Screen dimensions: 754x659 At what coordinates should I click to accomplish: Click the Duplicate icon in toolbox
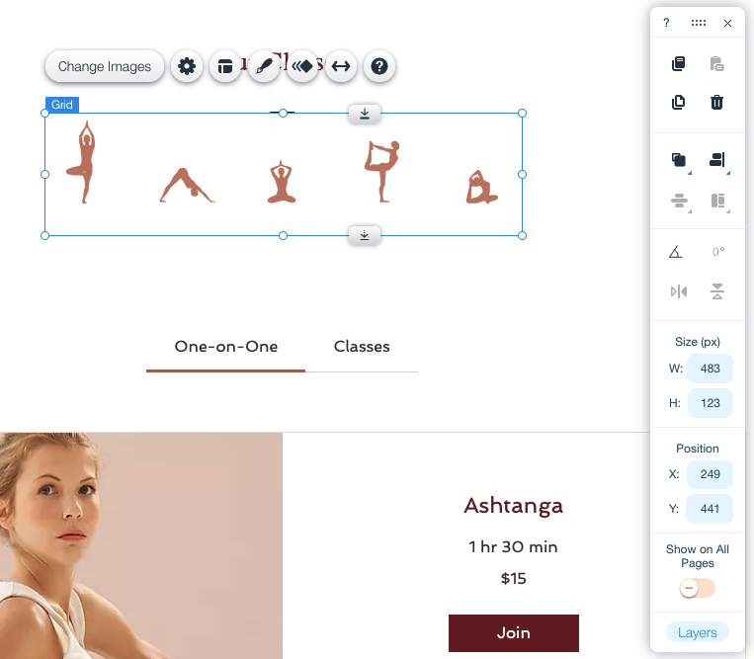(x=679, y=102)
